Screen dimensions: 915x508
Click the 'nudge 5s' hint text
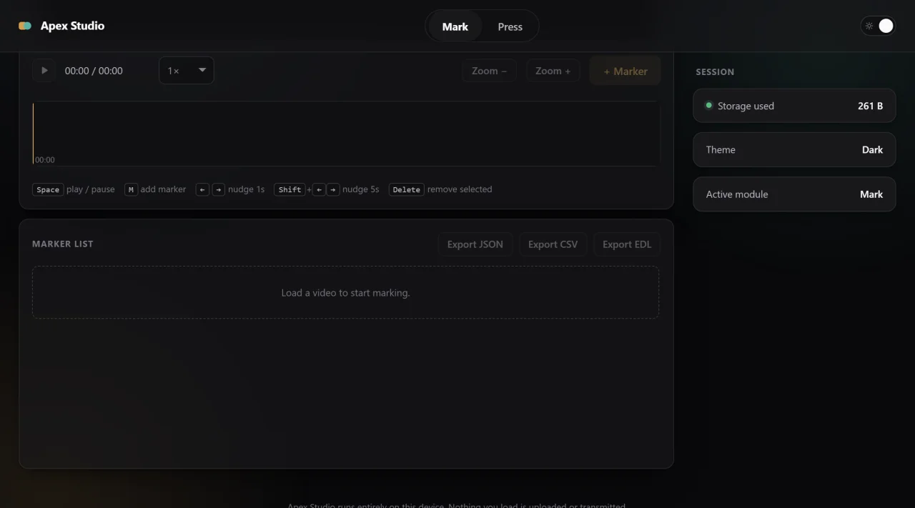tap(361, 189)
